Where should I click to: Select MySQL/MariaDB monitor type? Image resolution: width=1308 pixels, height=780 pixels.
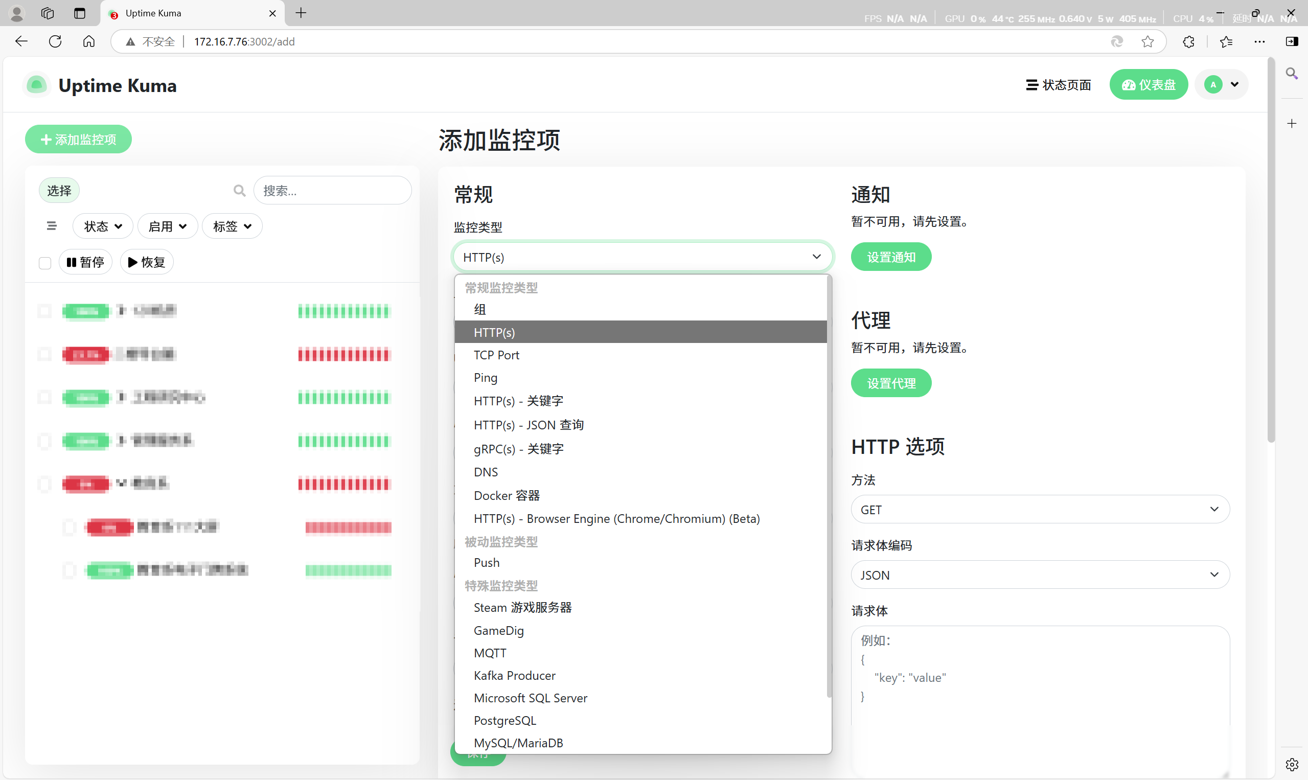click(640, 743)
